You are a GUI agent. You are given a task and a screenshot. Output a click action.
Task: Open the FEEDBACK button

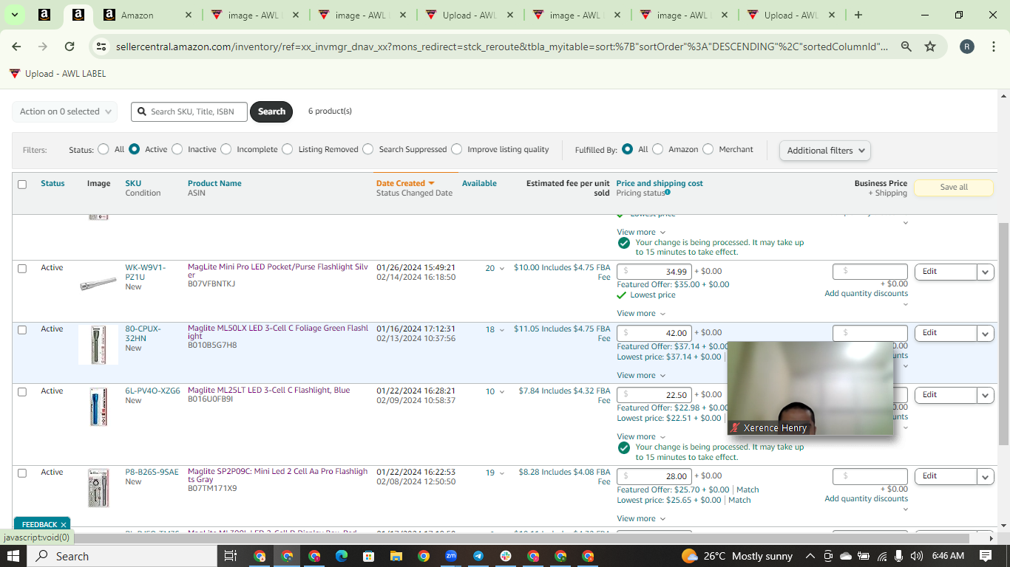tap(41, 524)
